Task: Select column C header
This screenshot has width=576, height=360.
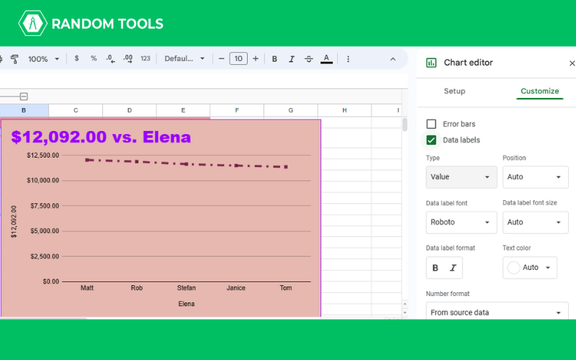Action: (x=76, y=110)
